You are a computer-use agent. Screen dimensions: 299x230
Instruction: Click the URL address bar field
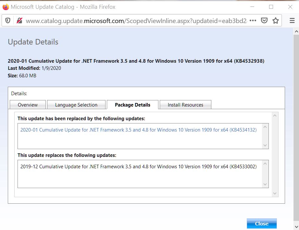tap(136, 20)
